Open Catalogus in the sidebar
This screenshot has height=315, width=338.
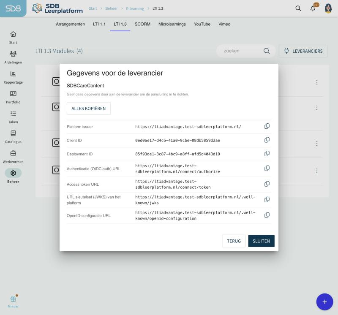pos(13,137)
